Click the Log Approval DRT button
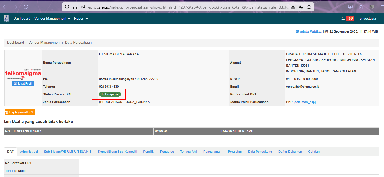 (x=19, y=112)
